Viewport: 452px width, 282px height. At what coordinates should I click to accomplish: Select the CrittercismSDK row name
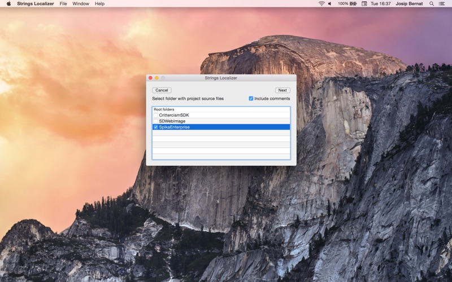click(174, 115)
